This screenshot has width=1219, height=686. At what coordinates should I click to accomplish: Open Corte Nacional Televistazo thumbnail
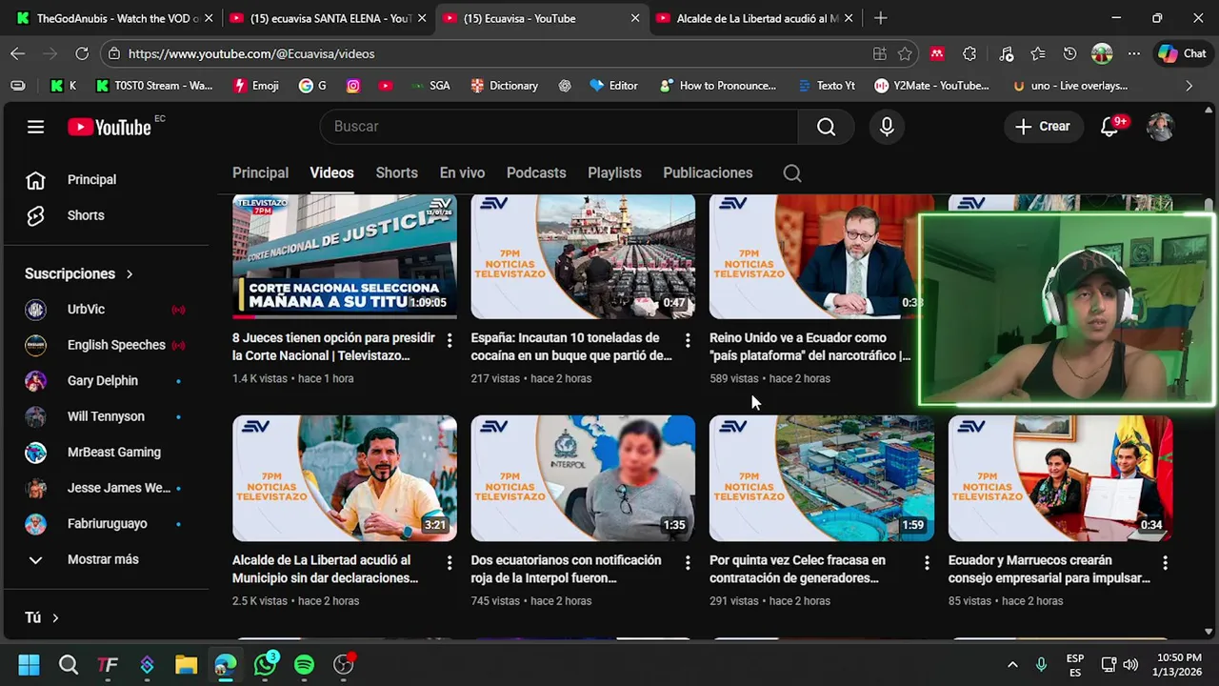(345, 256)
